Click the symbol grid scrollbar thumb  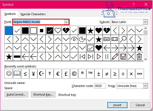(x=145, y=33)
